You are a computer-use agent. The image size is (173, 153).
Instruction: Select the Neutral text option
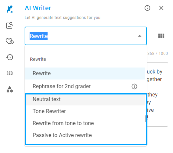click(x=85, y=99)
